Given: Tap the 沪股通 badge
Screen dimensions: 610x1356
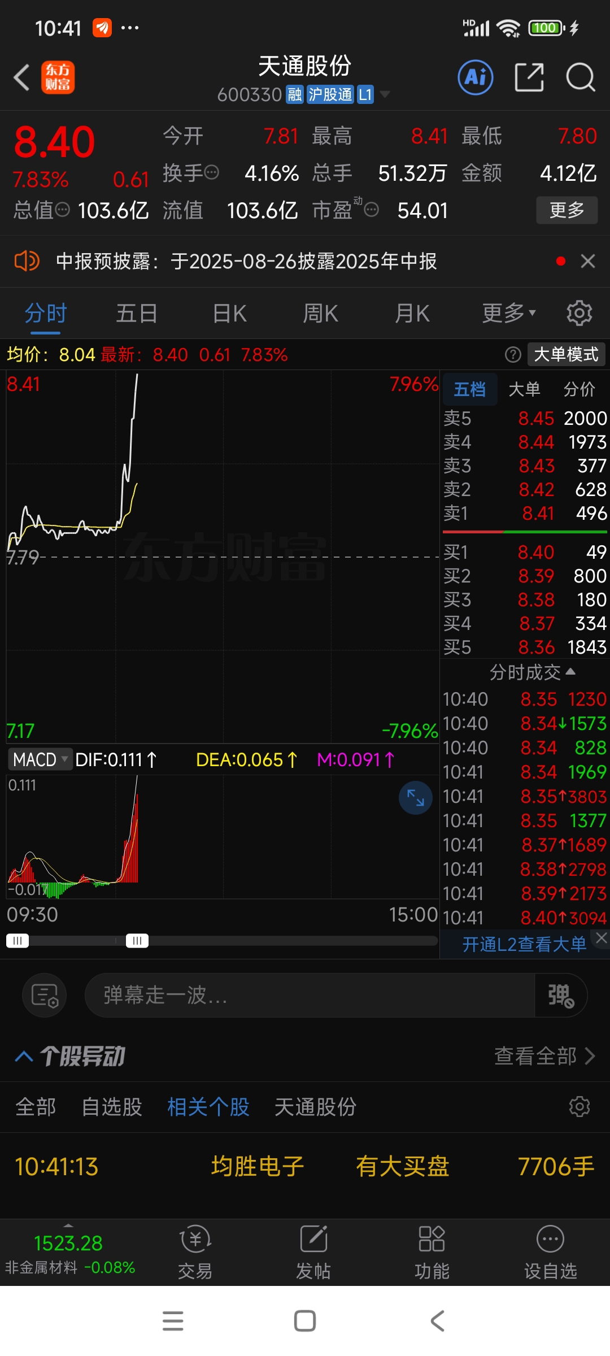Looking at the screenshot, I should click(x=330, y=94).
